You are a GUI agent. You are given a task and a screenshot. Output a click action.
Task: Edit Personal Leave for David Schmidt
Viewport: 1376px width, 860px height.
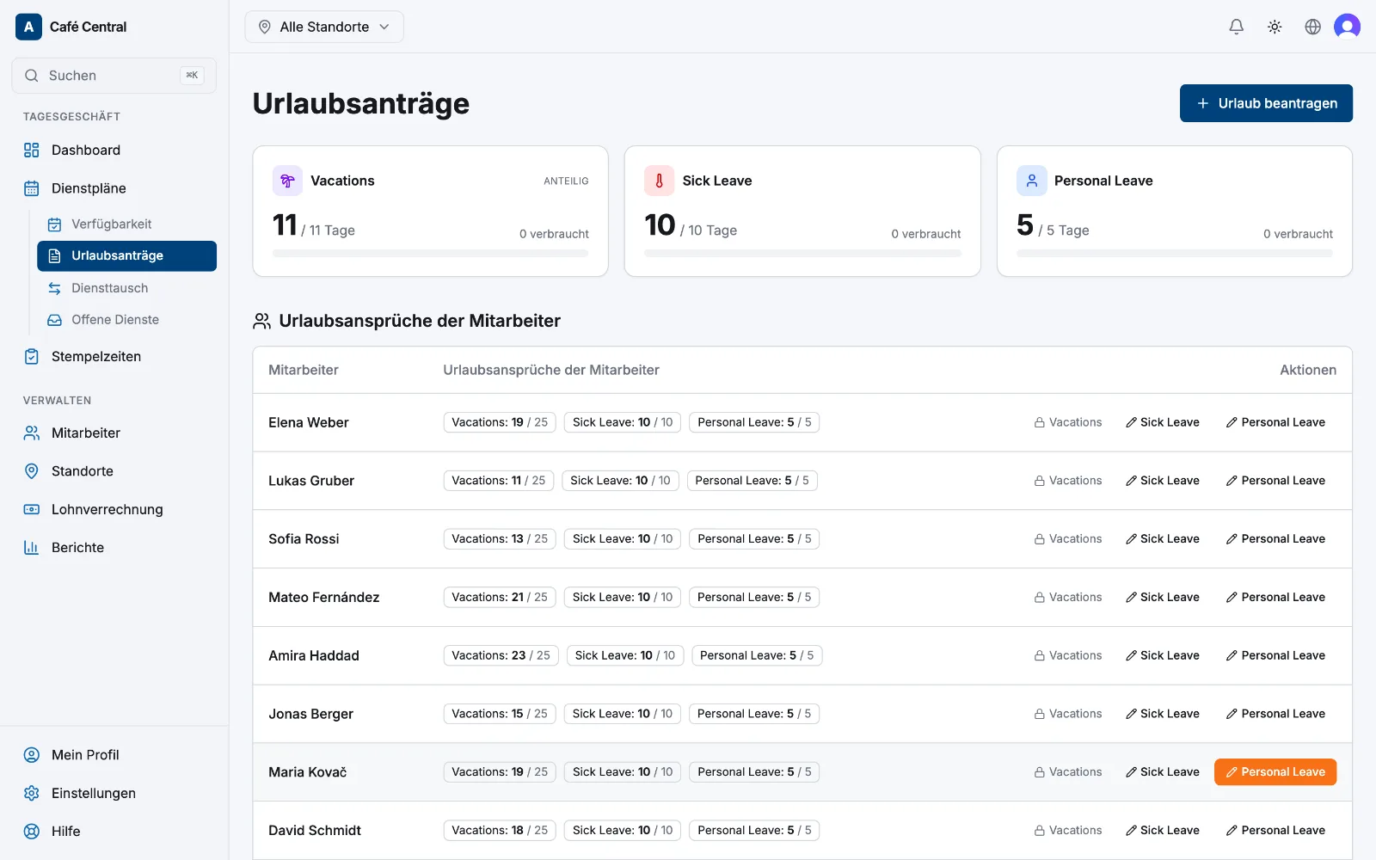pyautogui.click(x=1275, y=830)
